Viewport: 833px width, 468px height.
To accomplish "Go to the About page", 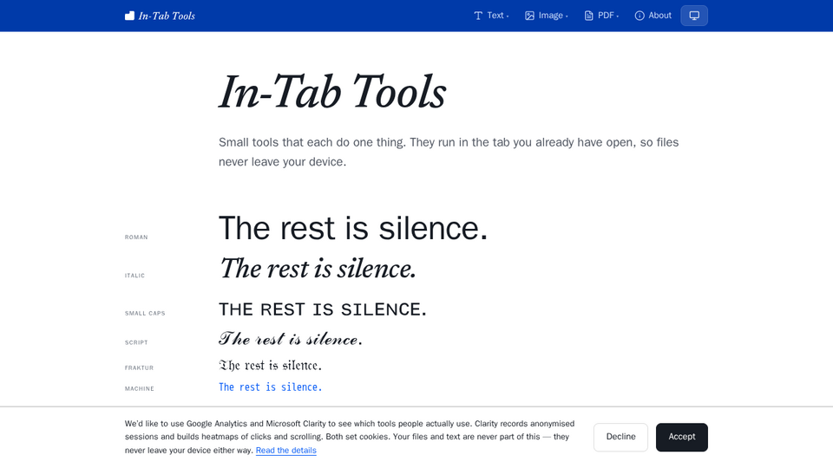I will pyautogui.click(x=653, y=16).
